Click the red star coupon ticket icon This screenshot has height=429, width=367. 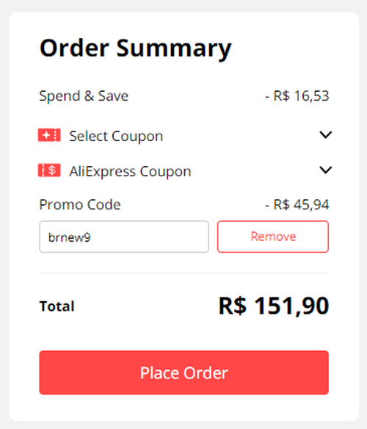(x=49, y=135)
